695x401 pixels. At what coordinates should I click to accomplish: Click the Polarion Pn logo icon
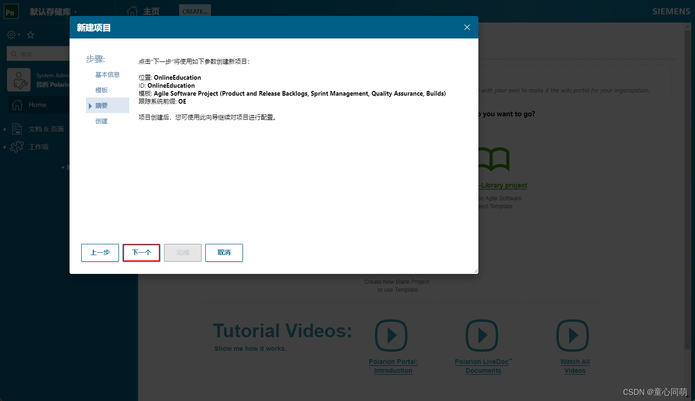[11, 11]
